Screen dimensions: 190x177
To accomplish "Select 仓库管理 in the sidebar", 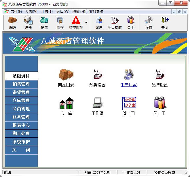I will [21, 100].
